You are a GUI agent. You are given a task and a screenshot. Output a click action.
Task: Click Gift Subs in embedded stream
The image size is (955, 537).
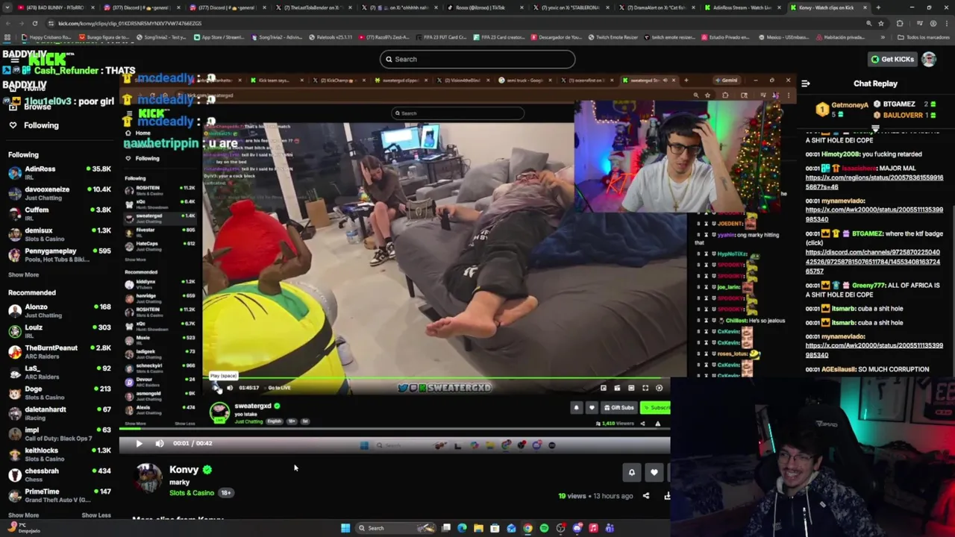619,408
